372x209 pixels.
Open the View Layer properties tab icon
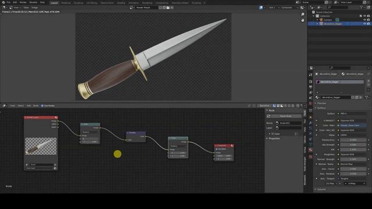tap(310, 92)
